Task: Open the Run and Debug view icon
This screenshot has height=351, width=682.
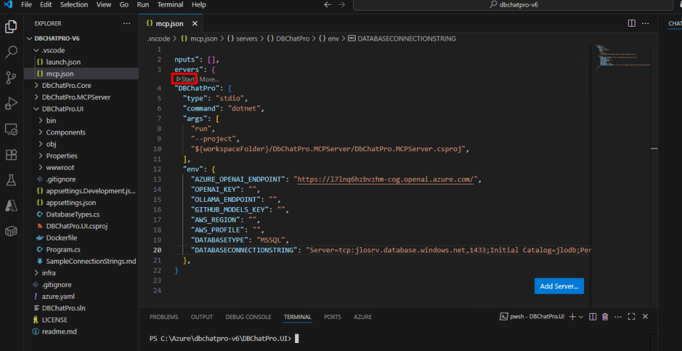Action: click(x=11, y=103)
